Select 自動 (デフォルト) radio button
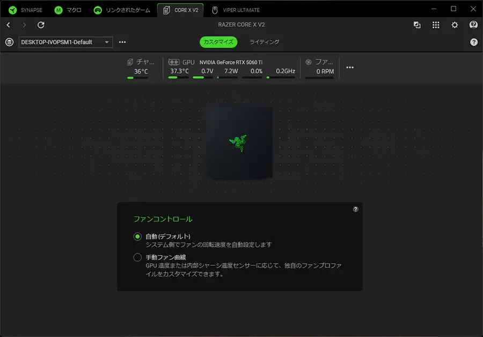 pyautogui.click(x=137, y=236)
